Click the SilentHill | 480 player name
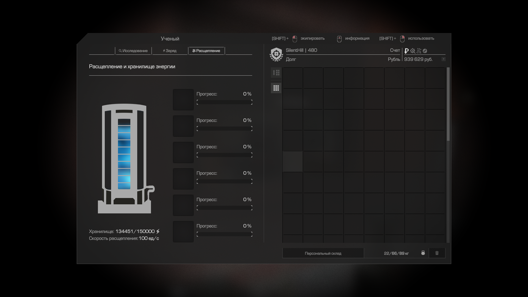This screenshot has width=528, height=297. pos(301,50)
